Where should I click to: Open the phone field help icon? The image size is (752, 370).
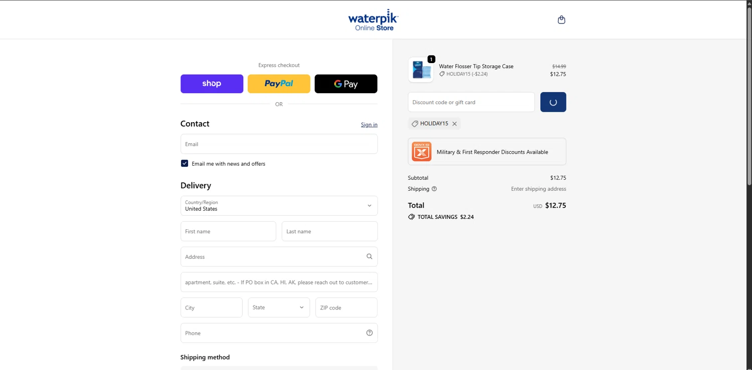click(x=369, y=333)
